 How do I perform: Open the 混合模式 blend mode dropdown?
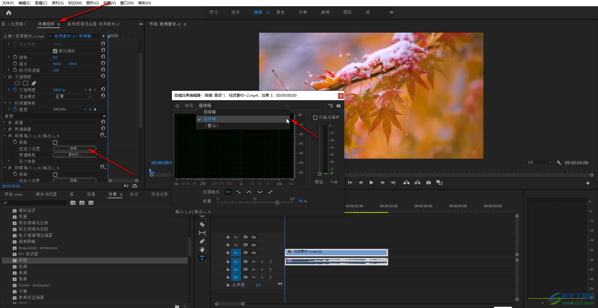tap(73, 96)
